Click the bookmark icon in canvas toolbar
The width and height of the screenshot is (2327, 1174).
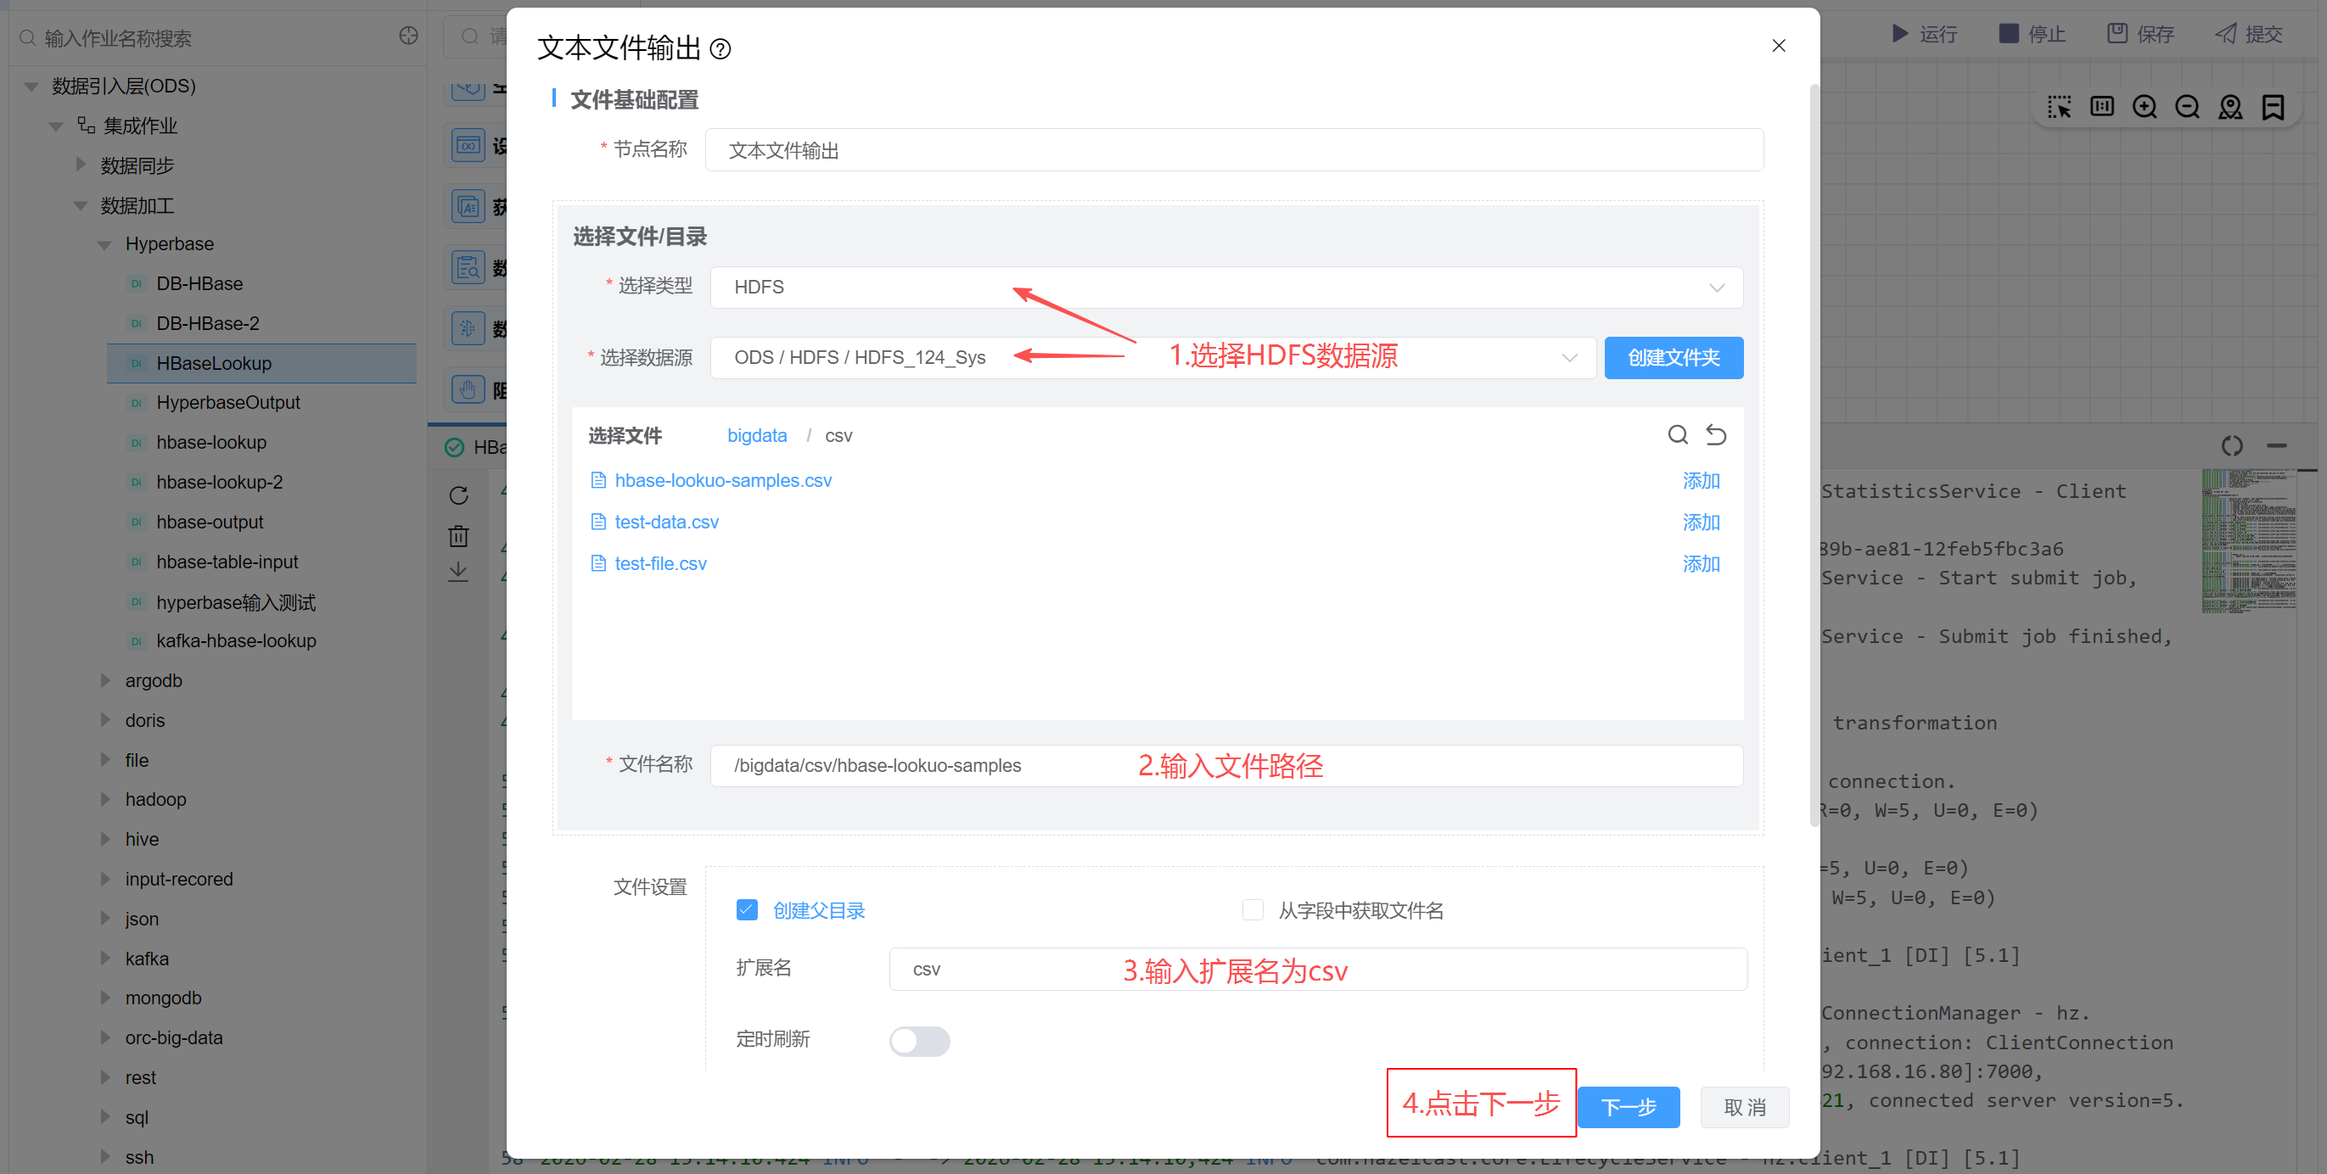[x=2273, y=108]
